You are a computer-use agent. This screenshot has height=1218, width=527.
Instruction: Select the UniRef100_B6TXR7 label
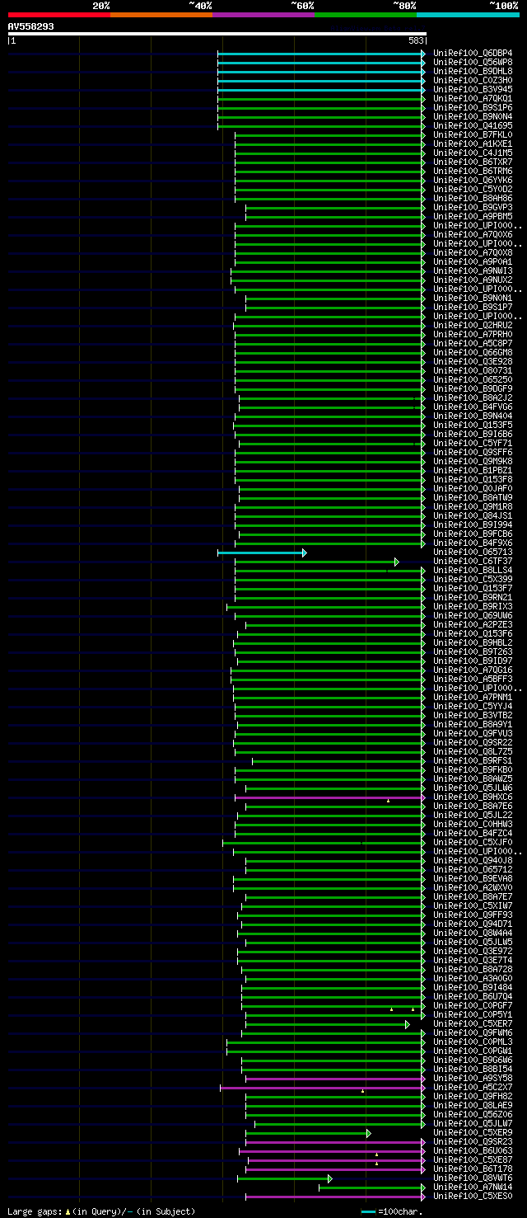tap(473, 162)
